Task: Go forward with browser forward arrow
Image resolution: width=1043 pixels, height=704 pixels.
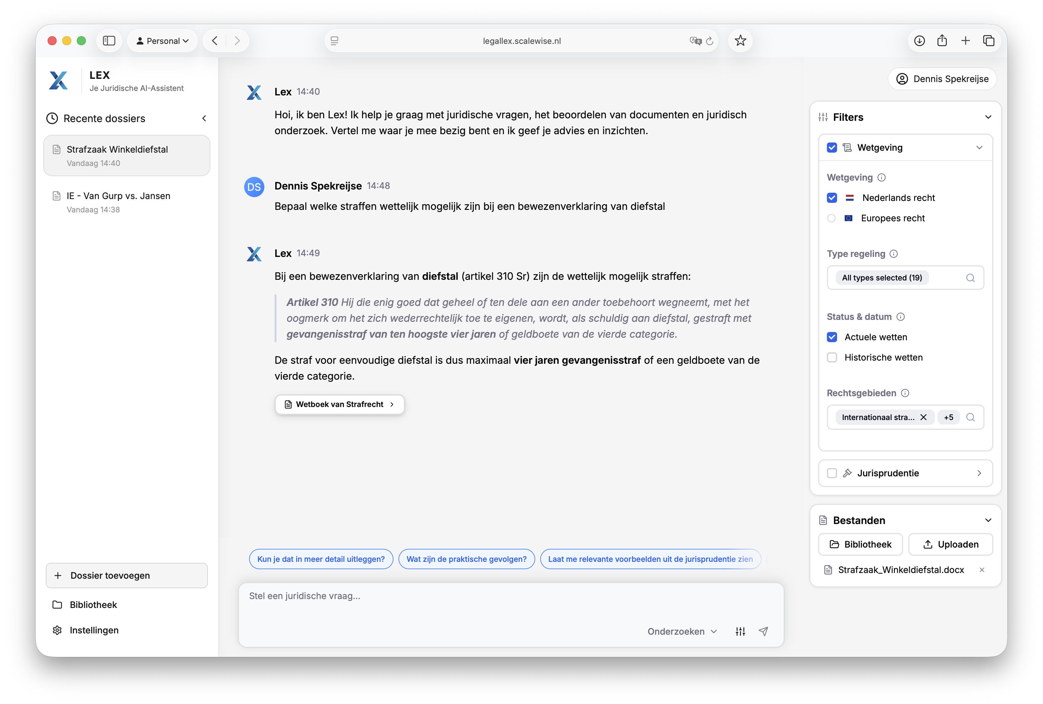Action: point(237,41)
